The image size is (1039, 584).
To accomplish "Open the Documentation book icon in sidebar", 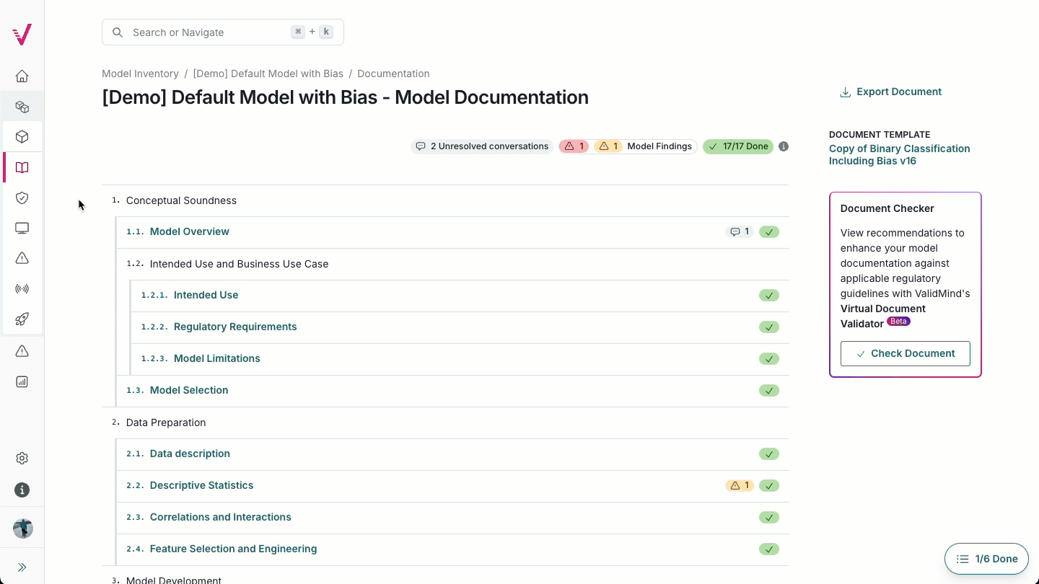I will click(22, 167).
